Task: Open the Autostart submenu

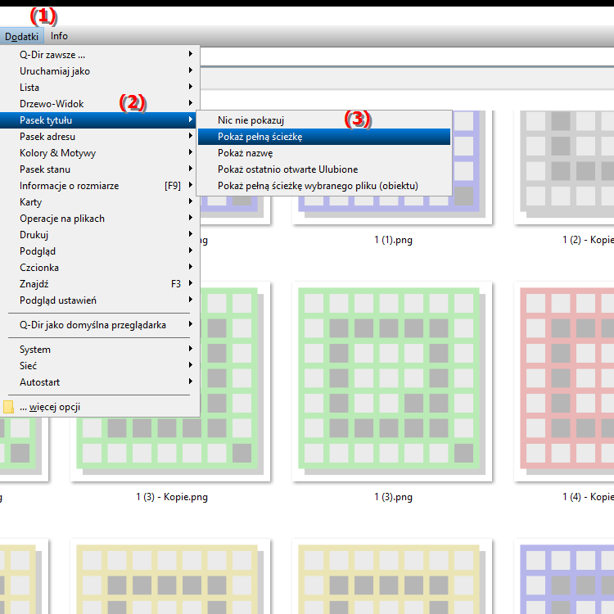Action: [x=100, y=382]
